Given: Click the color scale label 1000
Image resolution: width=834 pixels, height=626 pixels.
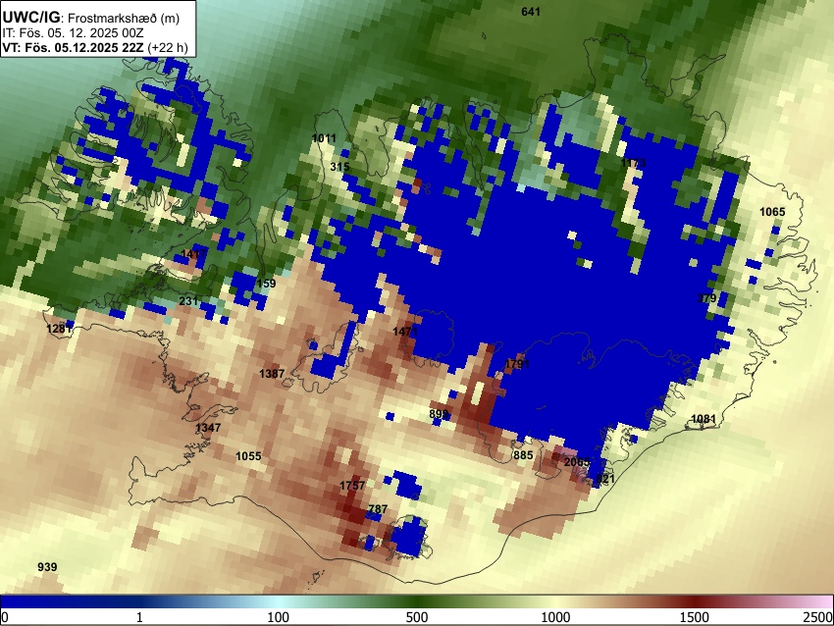Looking at the screenshot, I should 555,617.
